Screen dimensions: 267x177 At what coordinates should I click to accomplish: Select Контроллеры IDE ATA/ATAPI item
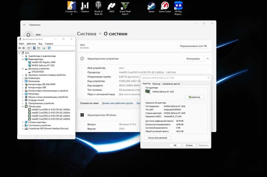pyautogui.click(x=42, y=84)
